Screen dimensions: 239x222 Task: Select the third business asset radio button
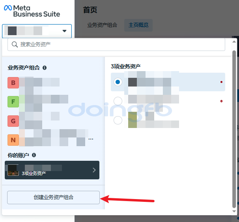(x=118, y=120)
